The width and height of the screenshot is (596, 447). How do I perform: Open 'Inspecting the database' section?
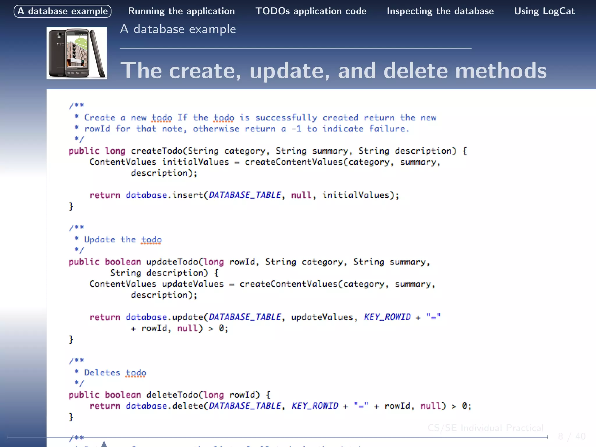(x=440, y=11)
